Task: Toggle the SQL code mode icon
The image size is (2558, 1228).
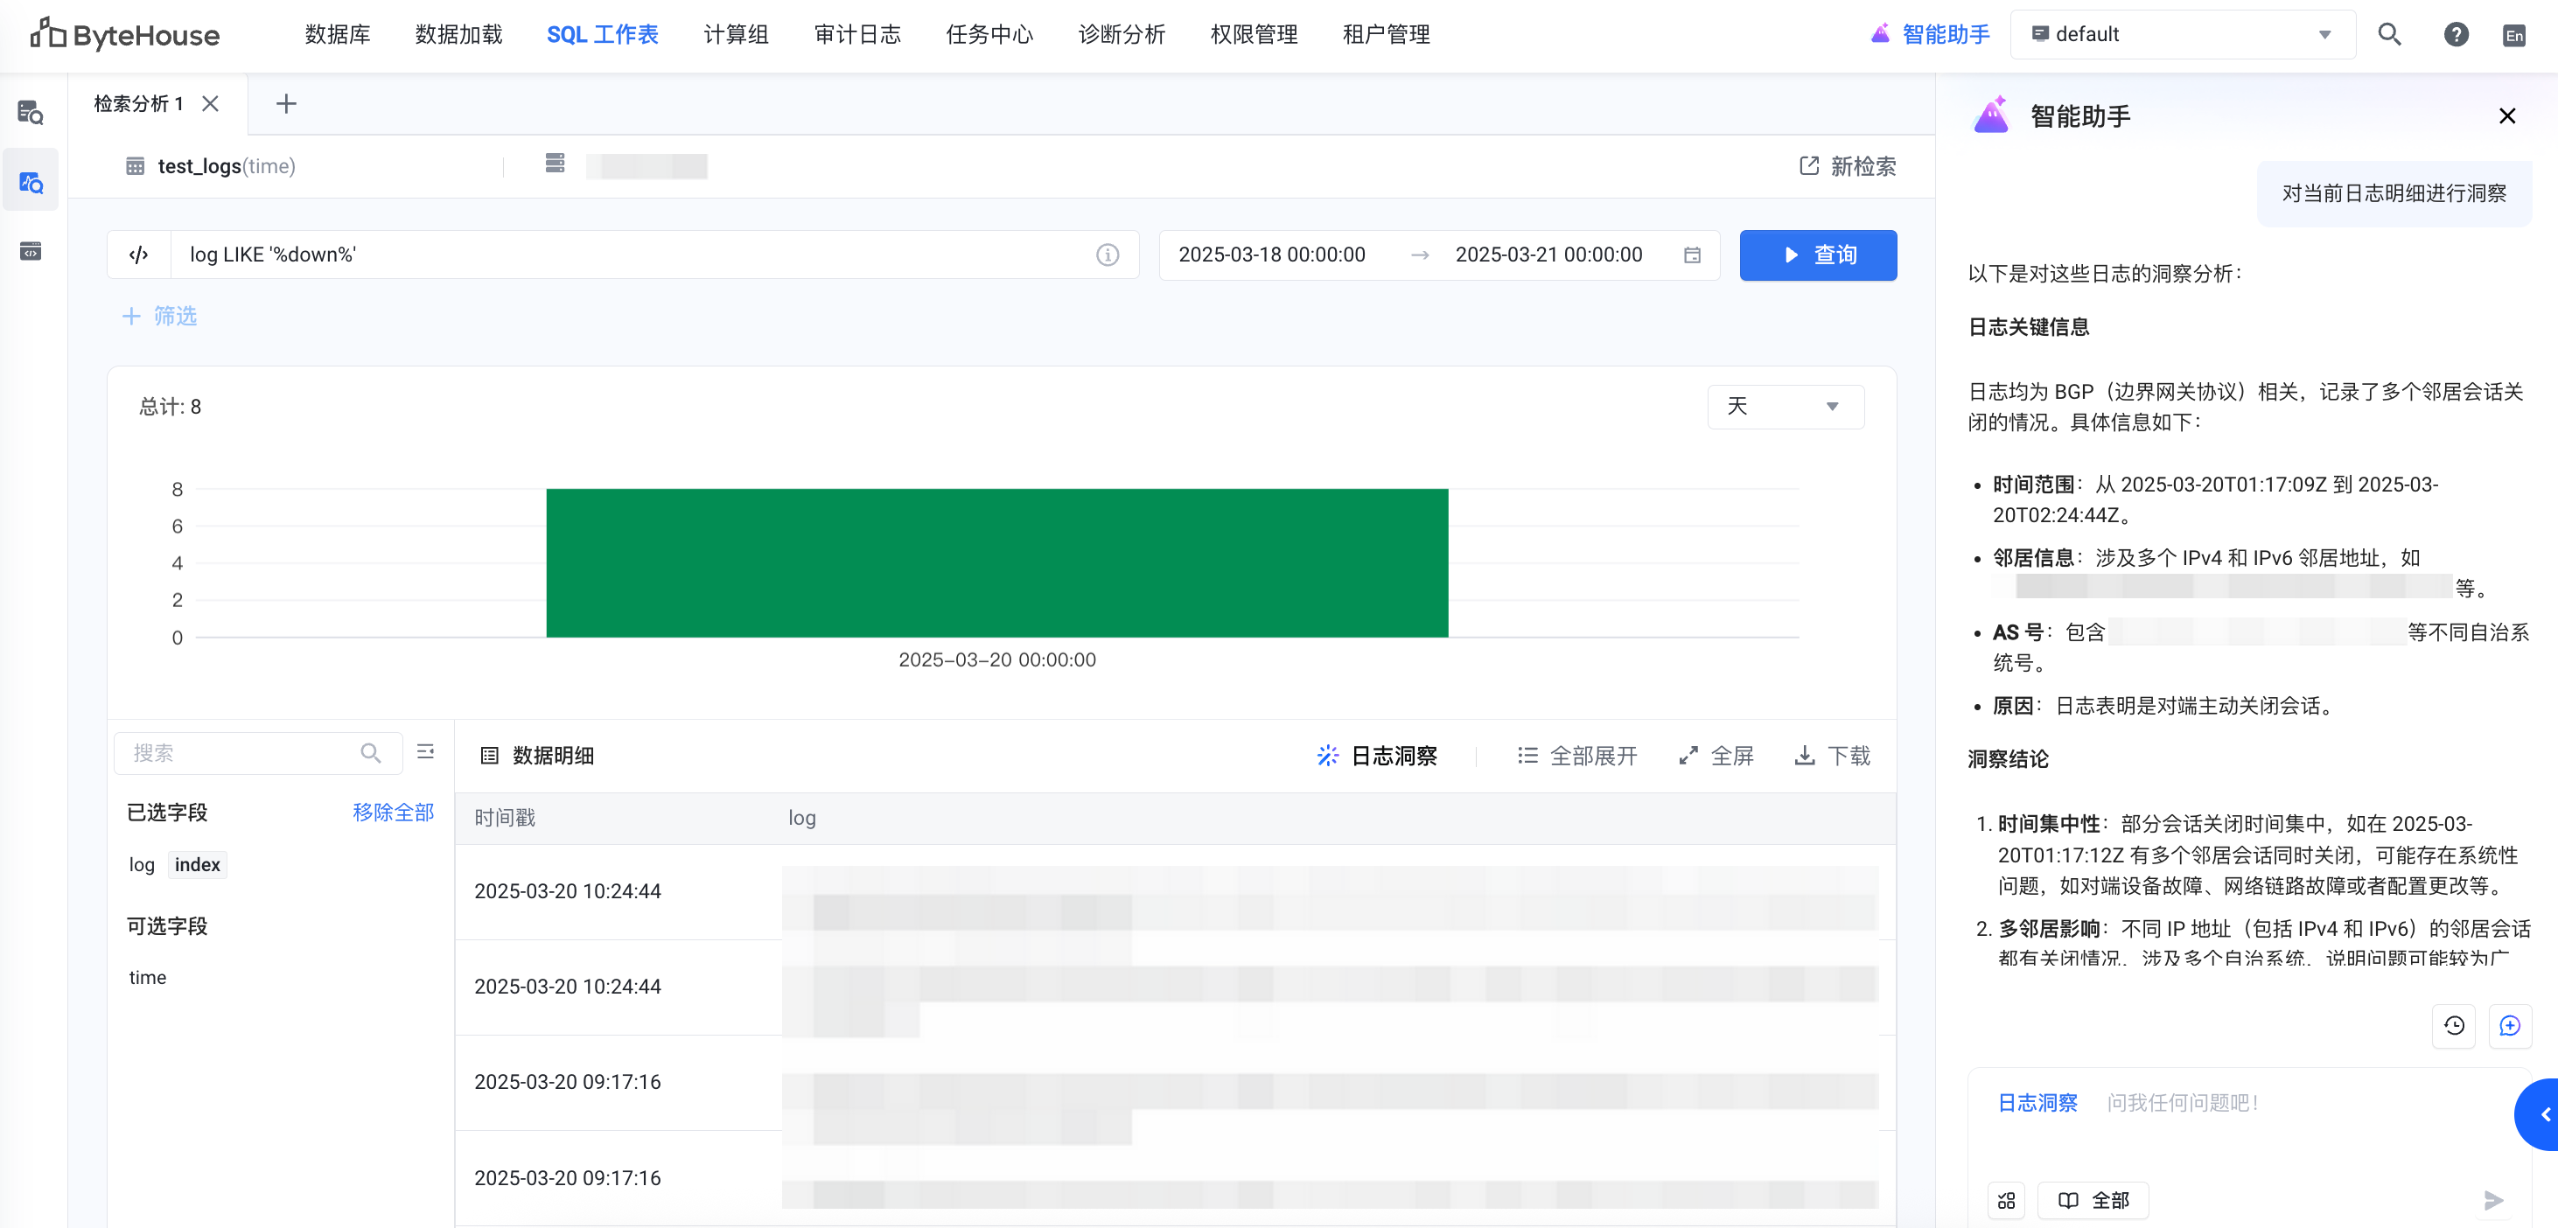Action: click(x=139, y=255)
